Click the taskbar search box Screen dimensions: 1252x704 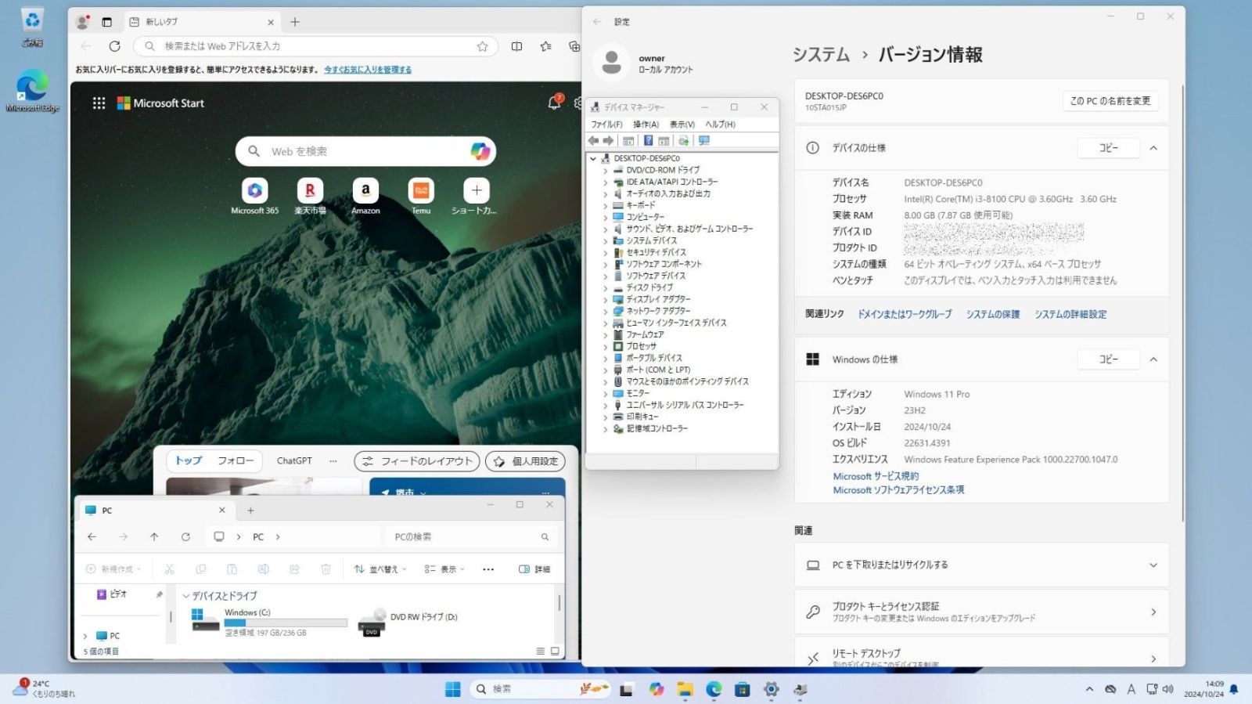[x=541, y=689]
